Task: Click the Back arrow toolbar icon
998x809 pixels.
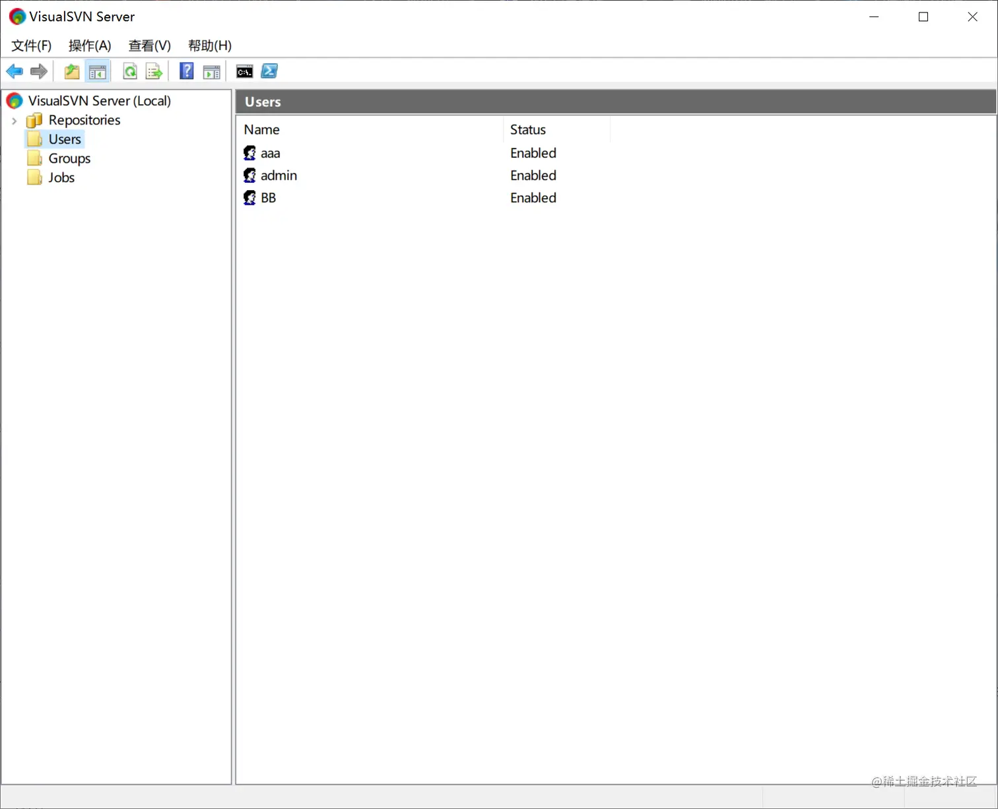Action: coord(15,71)
